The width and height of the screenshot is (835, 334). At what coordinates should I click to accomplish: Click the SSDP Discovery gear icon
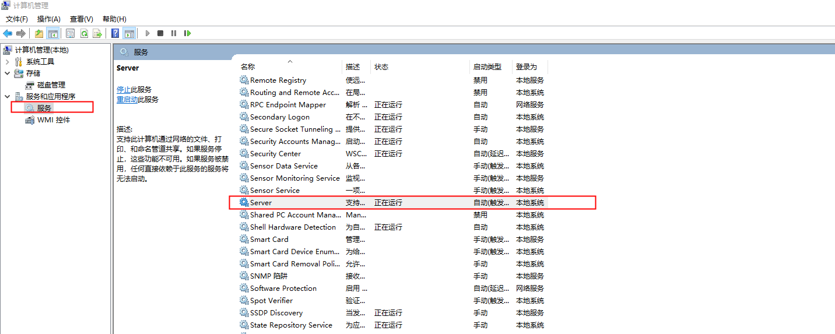pos(244,312)
